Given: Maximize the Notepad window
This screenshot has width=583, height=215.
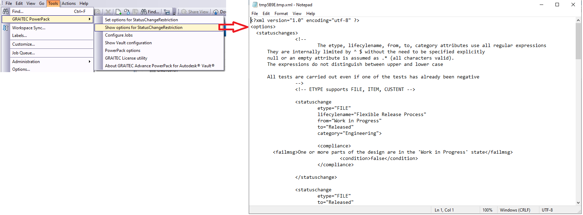Looking at the screenshot, I should (557, 5).
